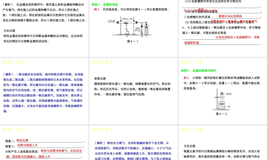Click the red 例3 label
Screen dimensions: 267x160
pos(97,10)
